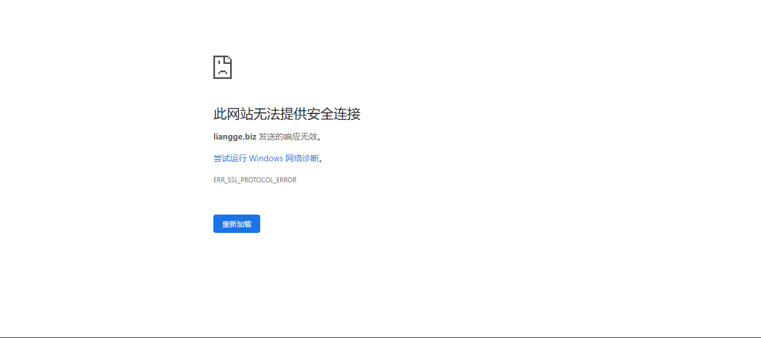The image size is (761, 338).
Task: Click the 此网站无法提供安全连接 heading
Action: click(287, 114)
